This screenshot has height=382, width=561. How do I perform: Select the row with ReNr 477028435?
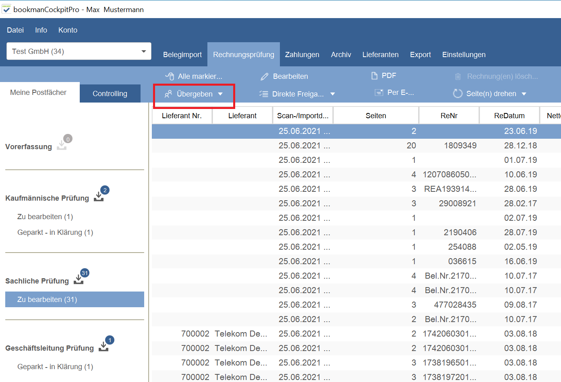(356, 305)
